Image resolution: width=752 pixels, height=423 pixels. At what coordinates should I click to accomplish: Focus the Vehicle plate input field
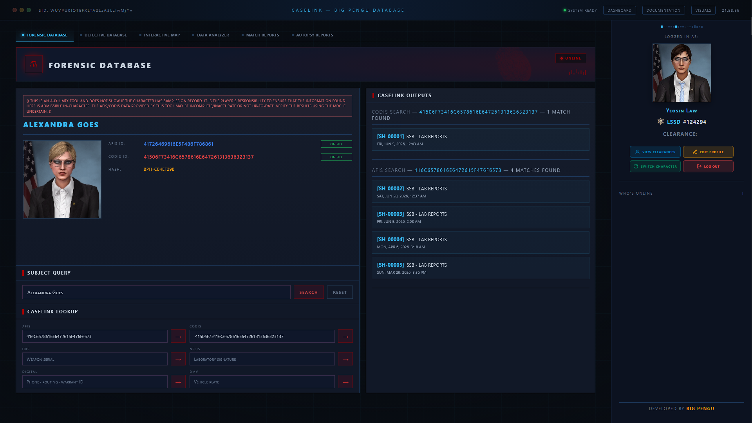(x=262, y=382)
